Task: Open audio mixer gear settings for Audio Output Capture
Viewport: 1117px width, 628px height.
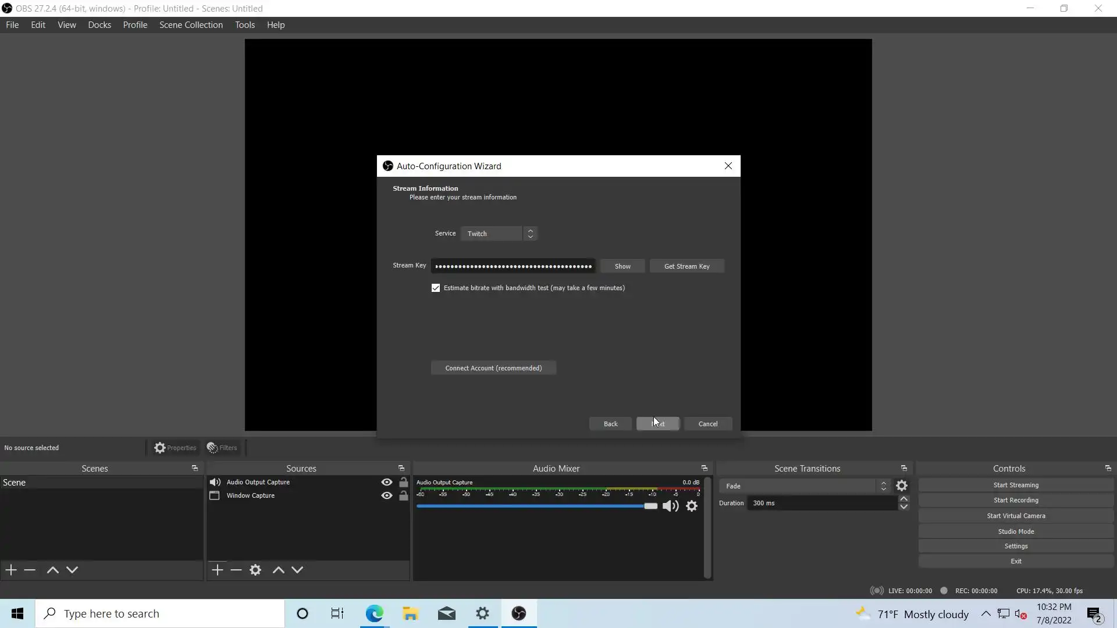Action: [x=692, y=506]
